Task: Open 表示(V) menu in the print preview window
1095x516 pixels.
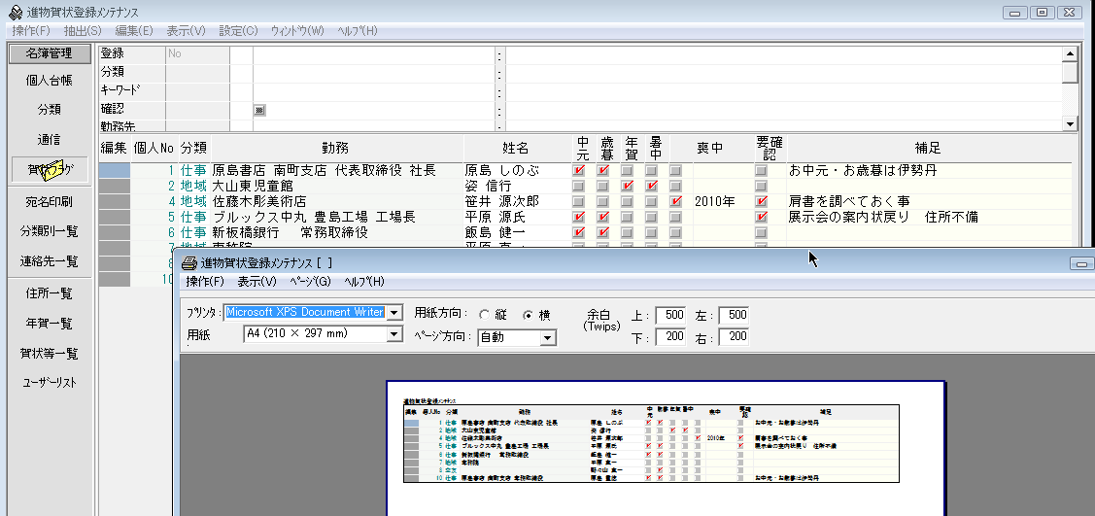Action: click(x=257, y=282)
